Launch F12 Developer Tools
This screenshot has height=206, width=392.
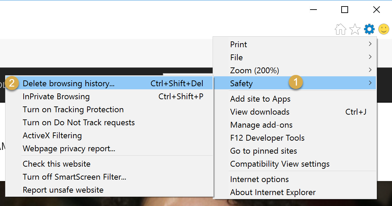pos(295,138)
